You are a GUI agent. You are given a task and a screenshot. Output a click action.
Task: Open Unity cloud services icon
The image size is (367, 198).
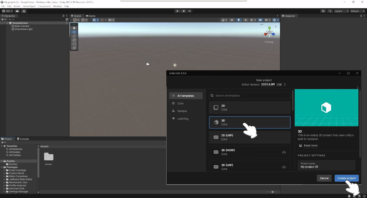coord(17,11)
